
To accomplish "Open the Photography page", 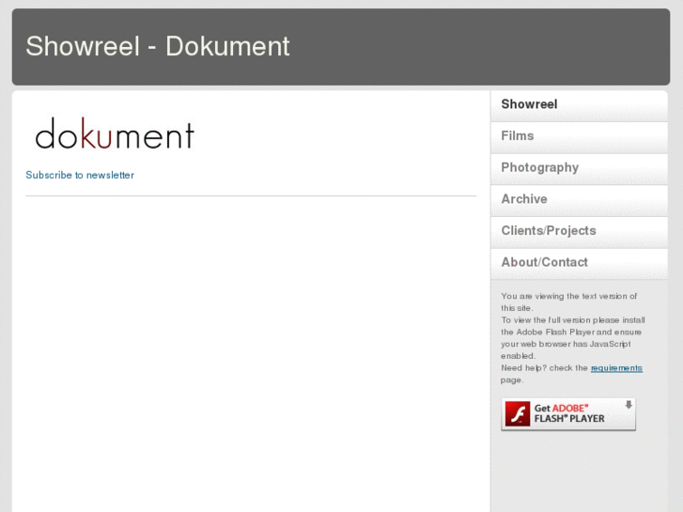I will 579,169.
